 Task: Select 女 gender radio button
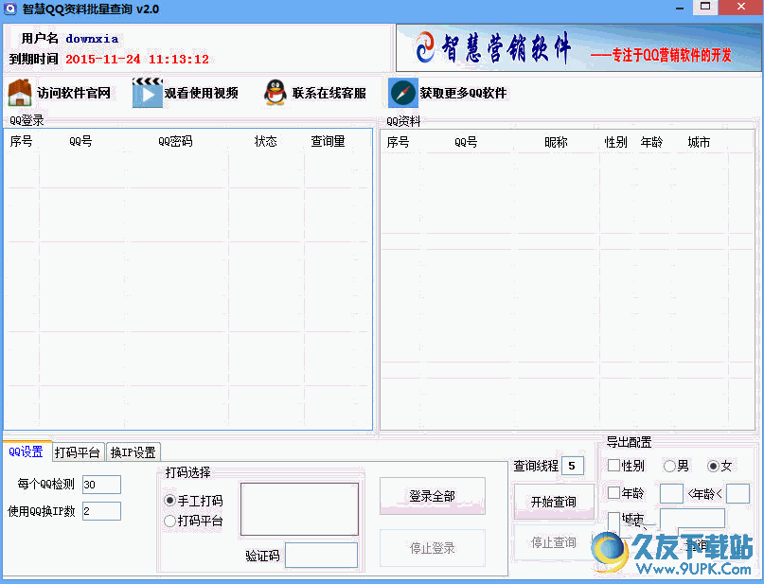click(x=713, y=466)
